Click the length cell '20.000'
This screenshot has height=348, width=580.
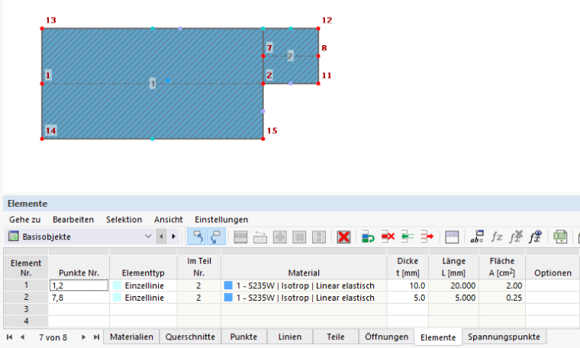pos(453,285)
